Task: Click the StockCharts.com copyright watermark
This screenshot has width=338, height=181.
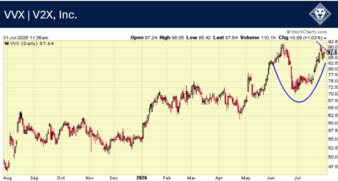Action: 307,32
